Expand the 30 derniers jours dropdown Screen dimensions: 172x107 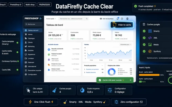pyautogui.click(x=126, y=45)
